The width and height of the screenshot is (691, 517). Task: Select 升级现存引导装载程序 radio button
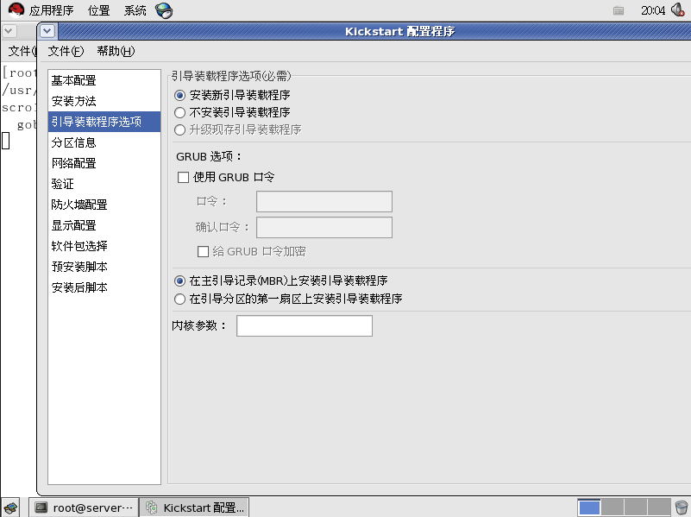coord(179,130)
